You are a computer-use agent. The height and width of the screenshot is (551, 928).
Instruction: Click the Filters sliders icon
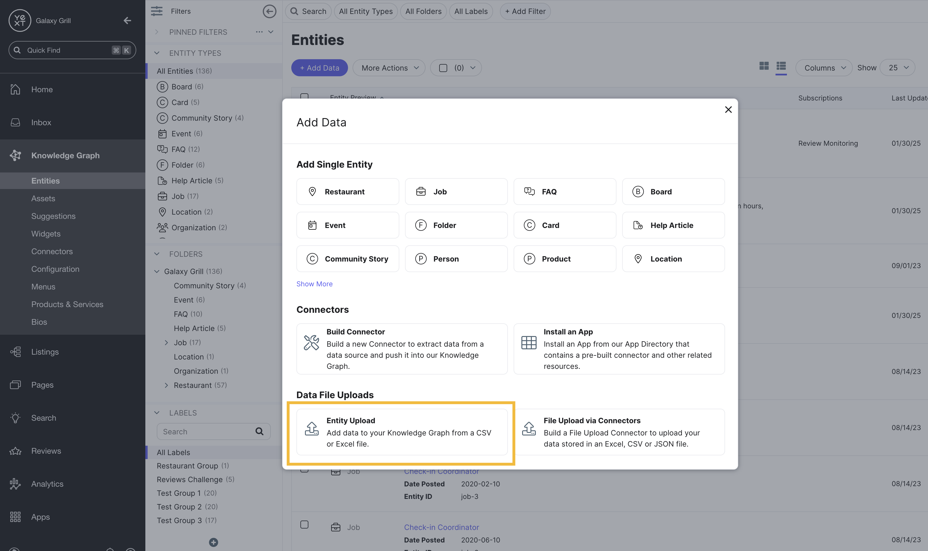coord(157,11)
